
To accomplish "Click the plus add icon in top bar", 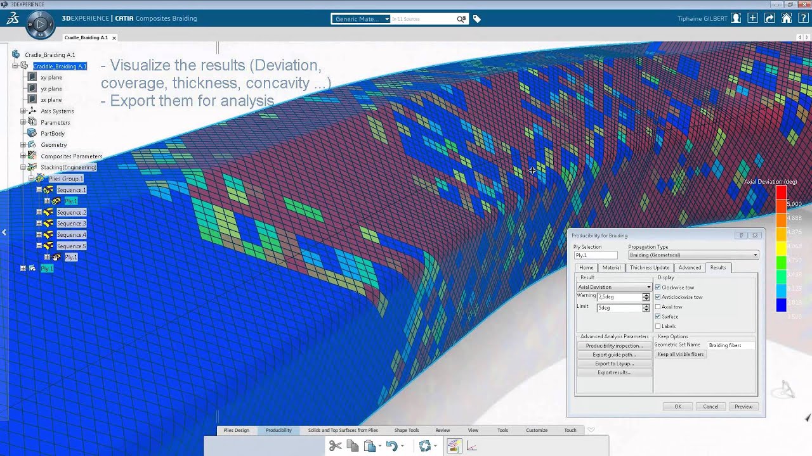I will click(753, 18).
